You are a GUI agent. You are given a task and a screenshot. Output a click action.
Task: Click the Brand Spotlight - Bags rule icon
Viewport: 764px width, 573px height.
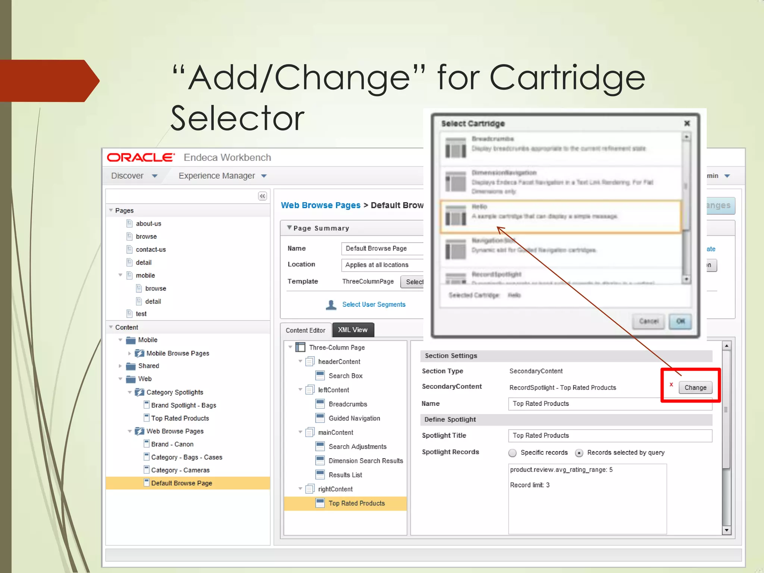147,405
